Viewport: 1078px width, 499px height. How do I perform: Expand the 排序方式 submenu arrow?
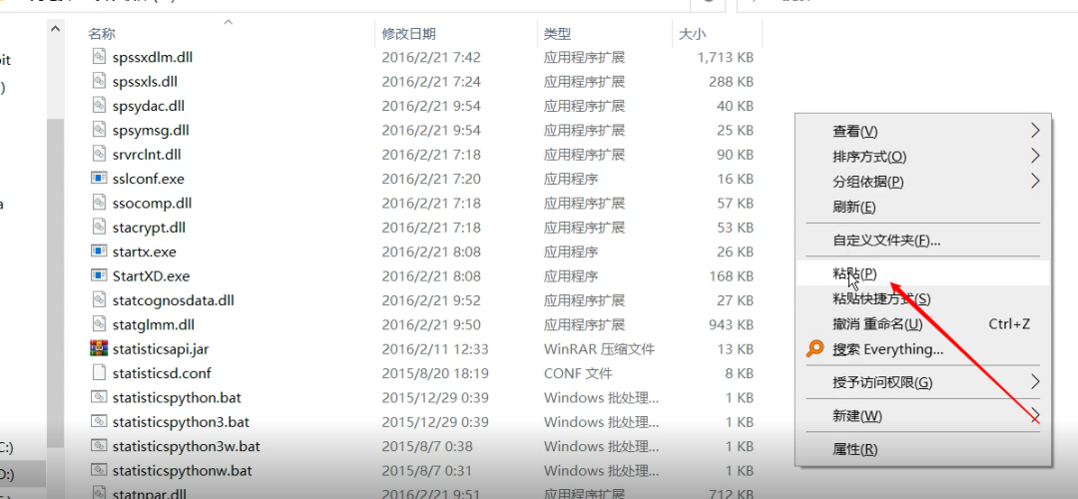click(x=1035, y=156)
